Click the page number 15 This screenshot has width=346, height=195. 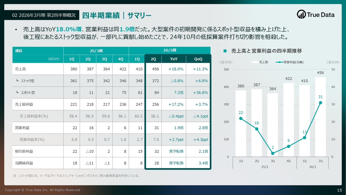click(340, 190)
